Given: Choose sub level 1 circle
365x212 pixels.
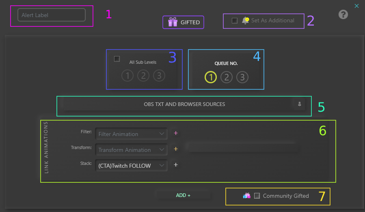Looking at the screenshot, I should point(127,76).
